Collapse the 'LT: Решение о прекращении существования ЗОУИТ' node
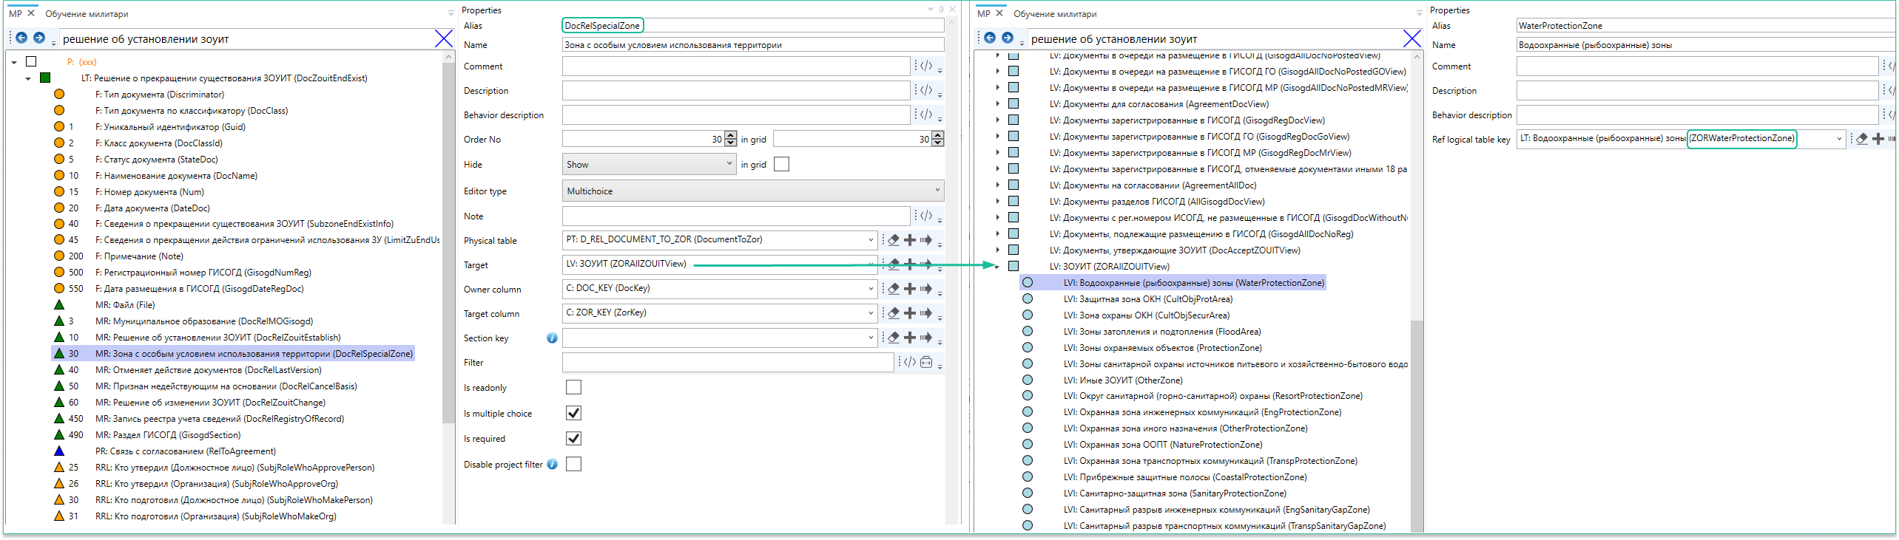 tap(28, 79)
